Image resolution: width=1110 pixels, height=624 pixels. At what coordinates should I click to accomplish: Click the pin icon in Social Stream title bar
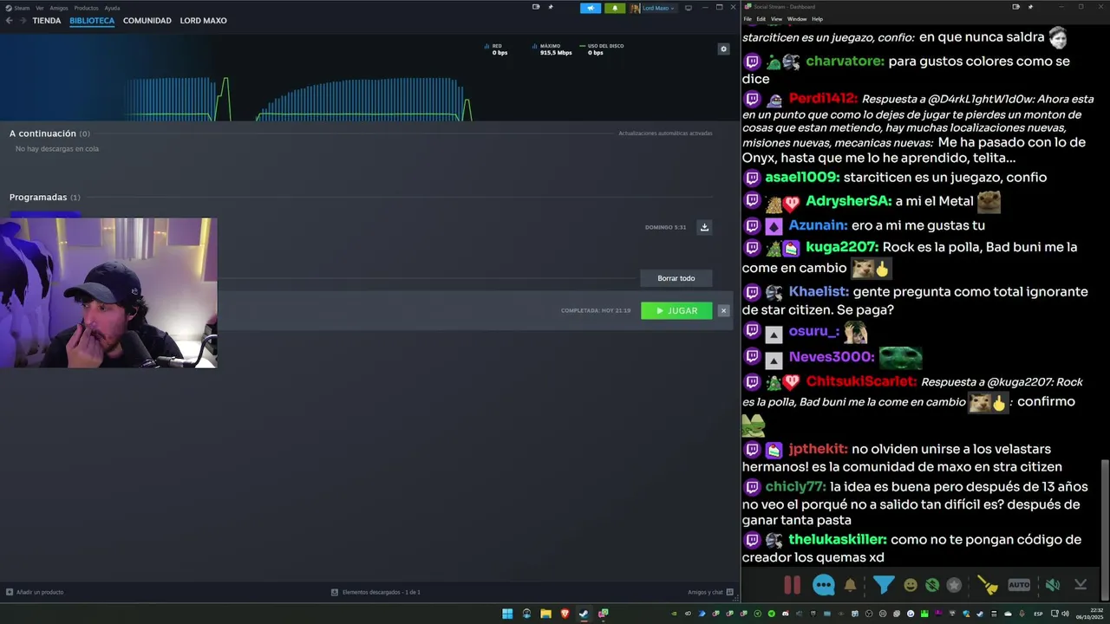tap(1028, 7)
